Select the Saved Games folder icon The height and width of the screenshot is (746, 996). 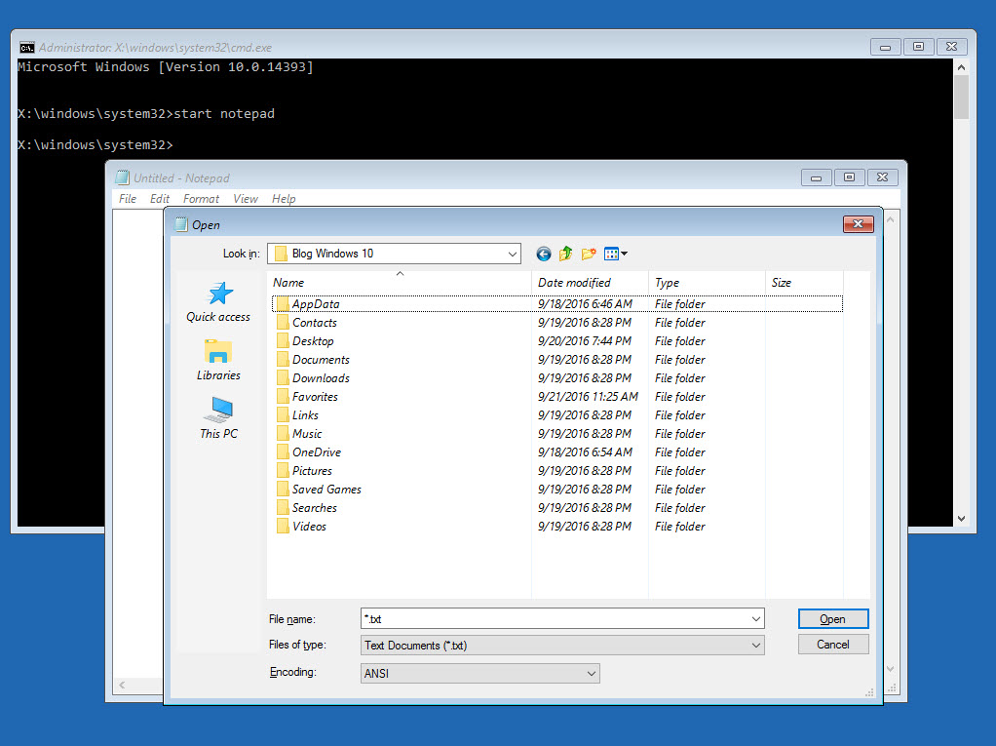pyautogui.click(x=283, y=490)
